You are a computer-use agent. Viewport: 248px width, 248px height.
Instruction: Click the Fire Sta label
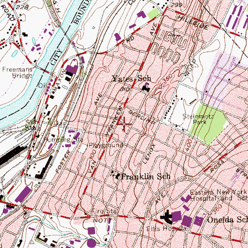click(x=104, y=211)
